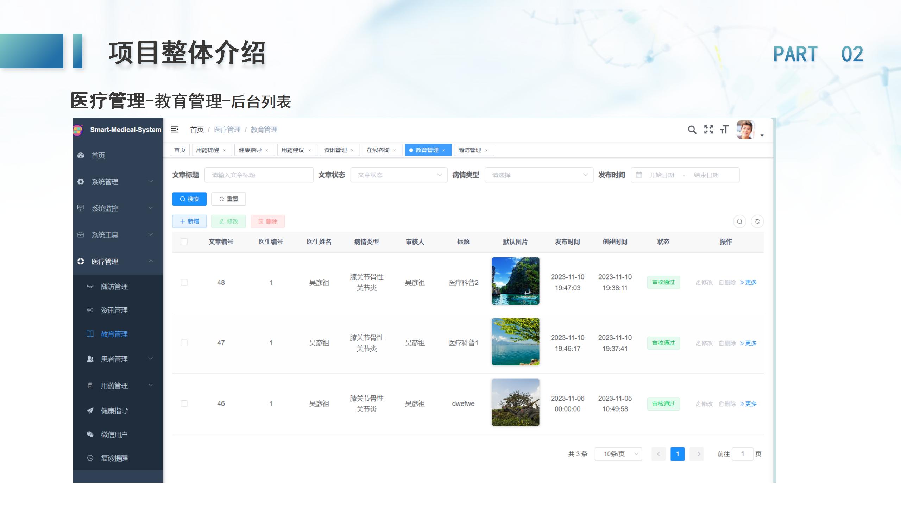Click the paper plane icon beside 健康指导
Screen dimensions: 901x507
pyautogui.click(x=89, y=410)
